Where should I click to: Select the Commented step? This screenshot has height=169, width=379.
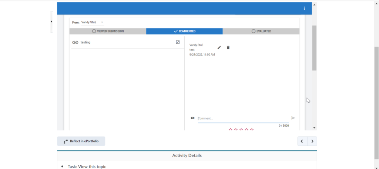coord(184,31)
